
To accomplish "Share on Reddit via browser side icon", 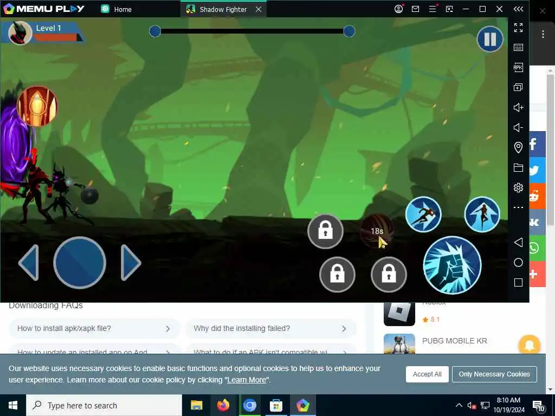I will 537,196.
